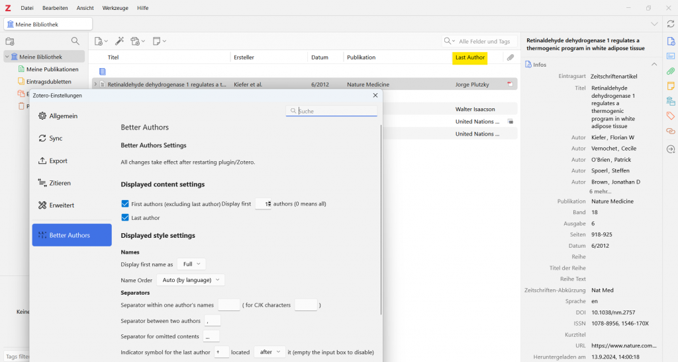
Task: Select the Walter Isaacson row
Action: pos(450,109)
